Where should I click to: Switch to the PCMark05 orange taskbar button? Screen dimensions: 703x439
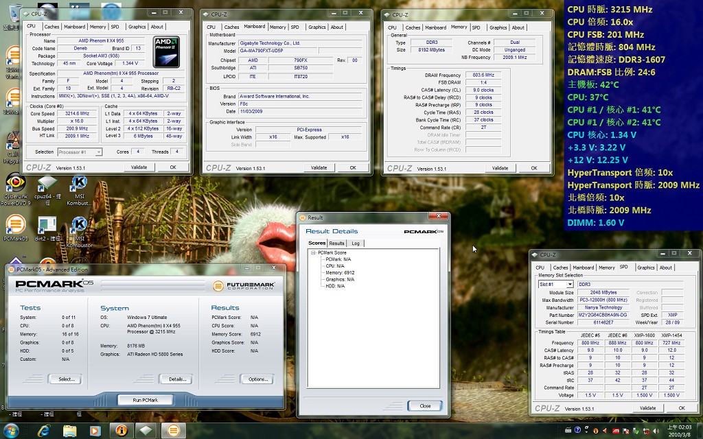tap(174, 431)
